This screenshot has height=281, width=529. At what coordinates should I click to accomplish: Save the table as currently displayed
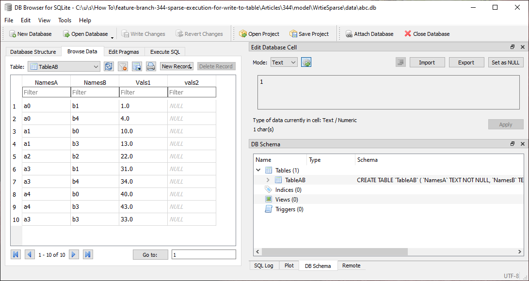pos(137,66)
